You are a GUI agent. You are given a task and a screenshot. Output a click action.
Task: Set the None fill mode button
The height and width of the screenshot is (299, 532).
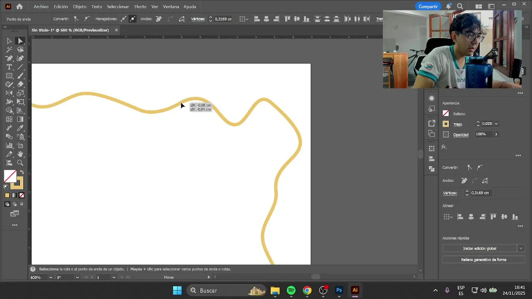click(x=22, y=196)
